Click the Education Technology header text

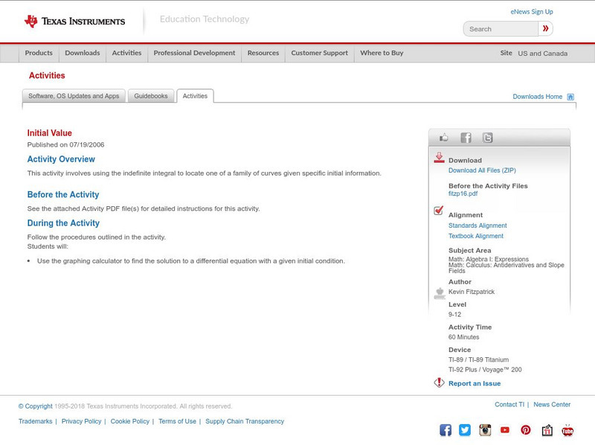(205, 19)
